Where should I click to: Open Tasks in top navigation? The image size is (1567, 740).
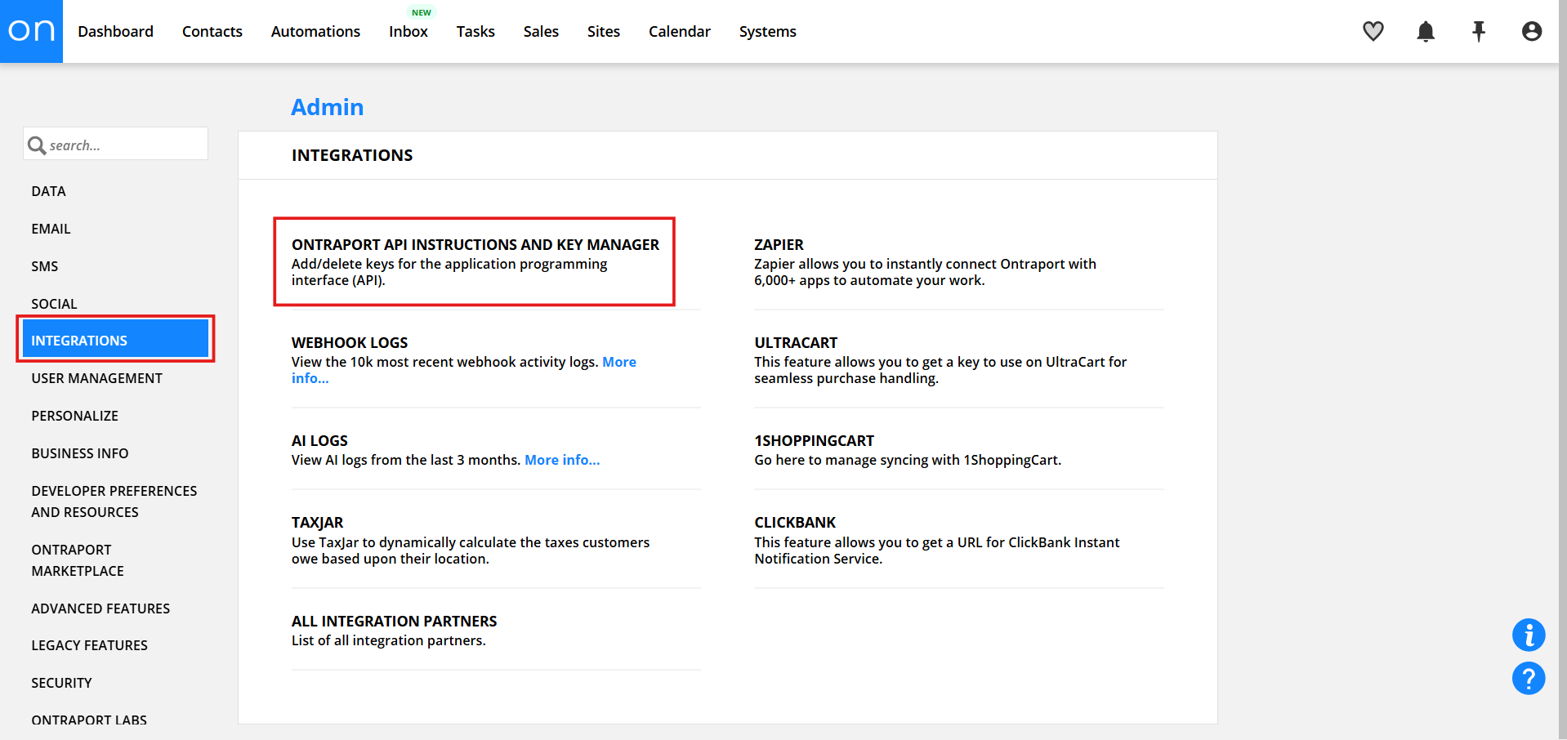(x=475, y=31)
